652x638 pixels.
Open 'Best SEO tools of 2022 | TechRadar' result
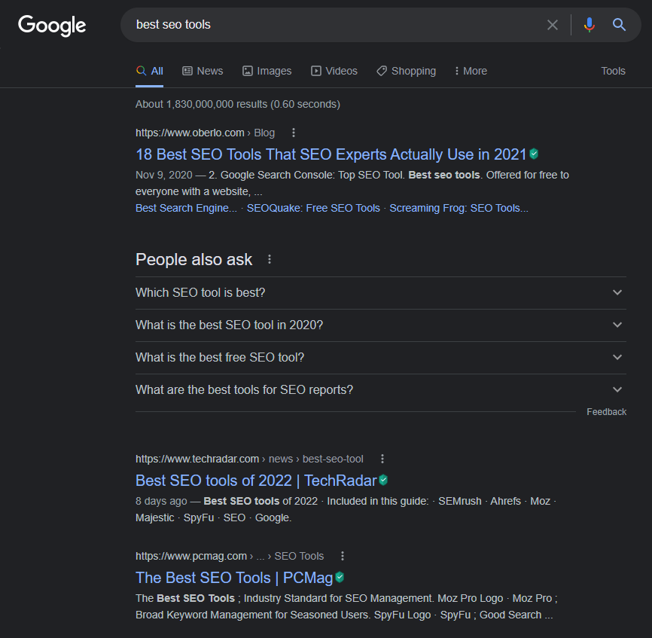(x=256, y=481)
